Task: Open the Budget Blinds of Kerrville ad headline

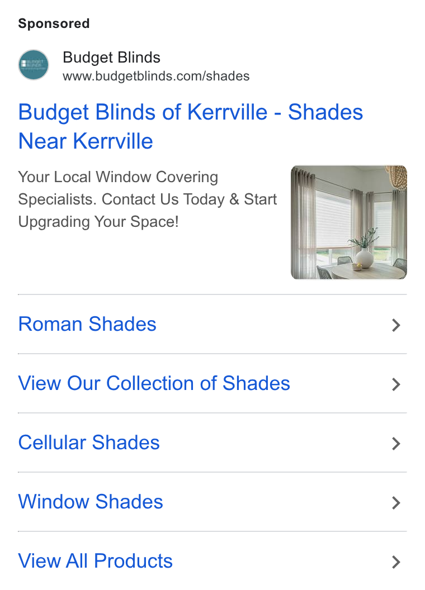Action: (x=191, y=126)
